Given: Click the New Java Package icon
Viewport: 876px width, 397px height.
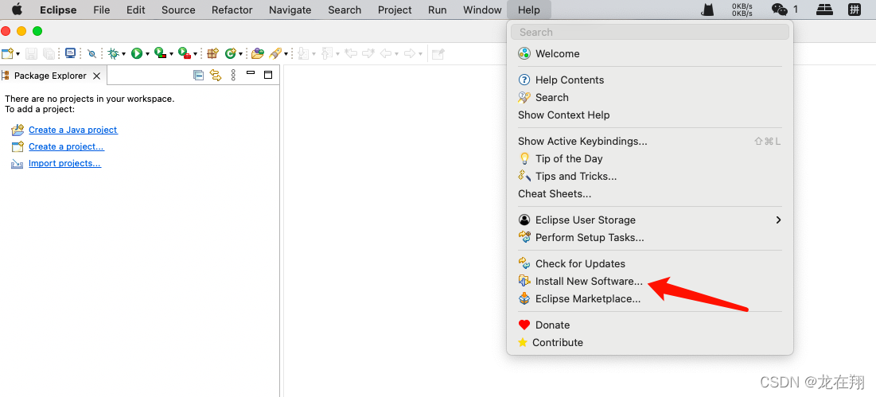Looking at the screenshot, I should pos(212,53).
